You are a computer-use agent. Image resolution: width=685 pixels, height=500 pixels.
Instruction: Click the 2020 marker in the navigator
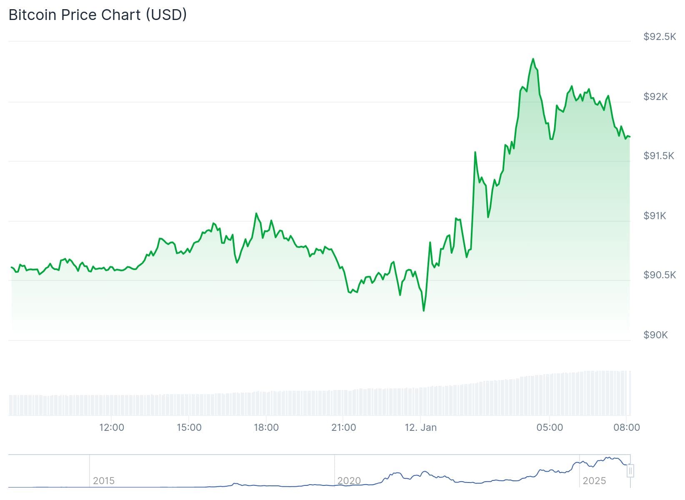point(349,481)
